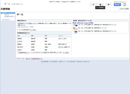Click the Google サイト footer link

[86, 62]
